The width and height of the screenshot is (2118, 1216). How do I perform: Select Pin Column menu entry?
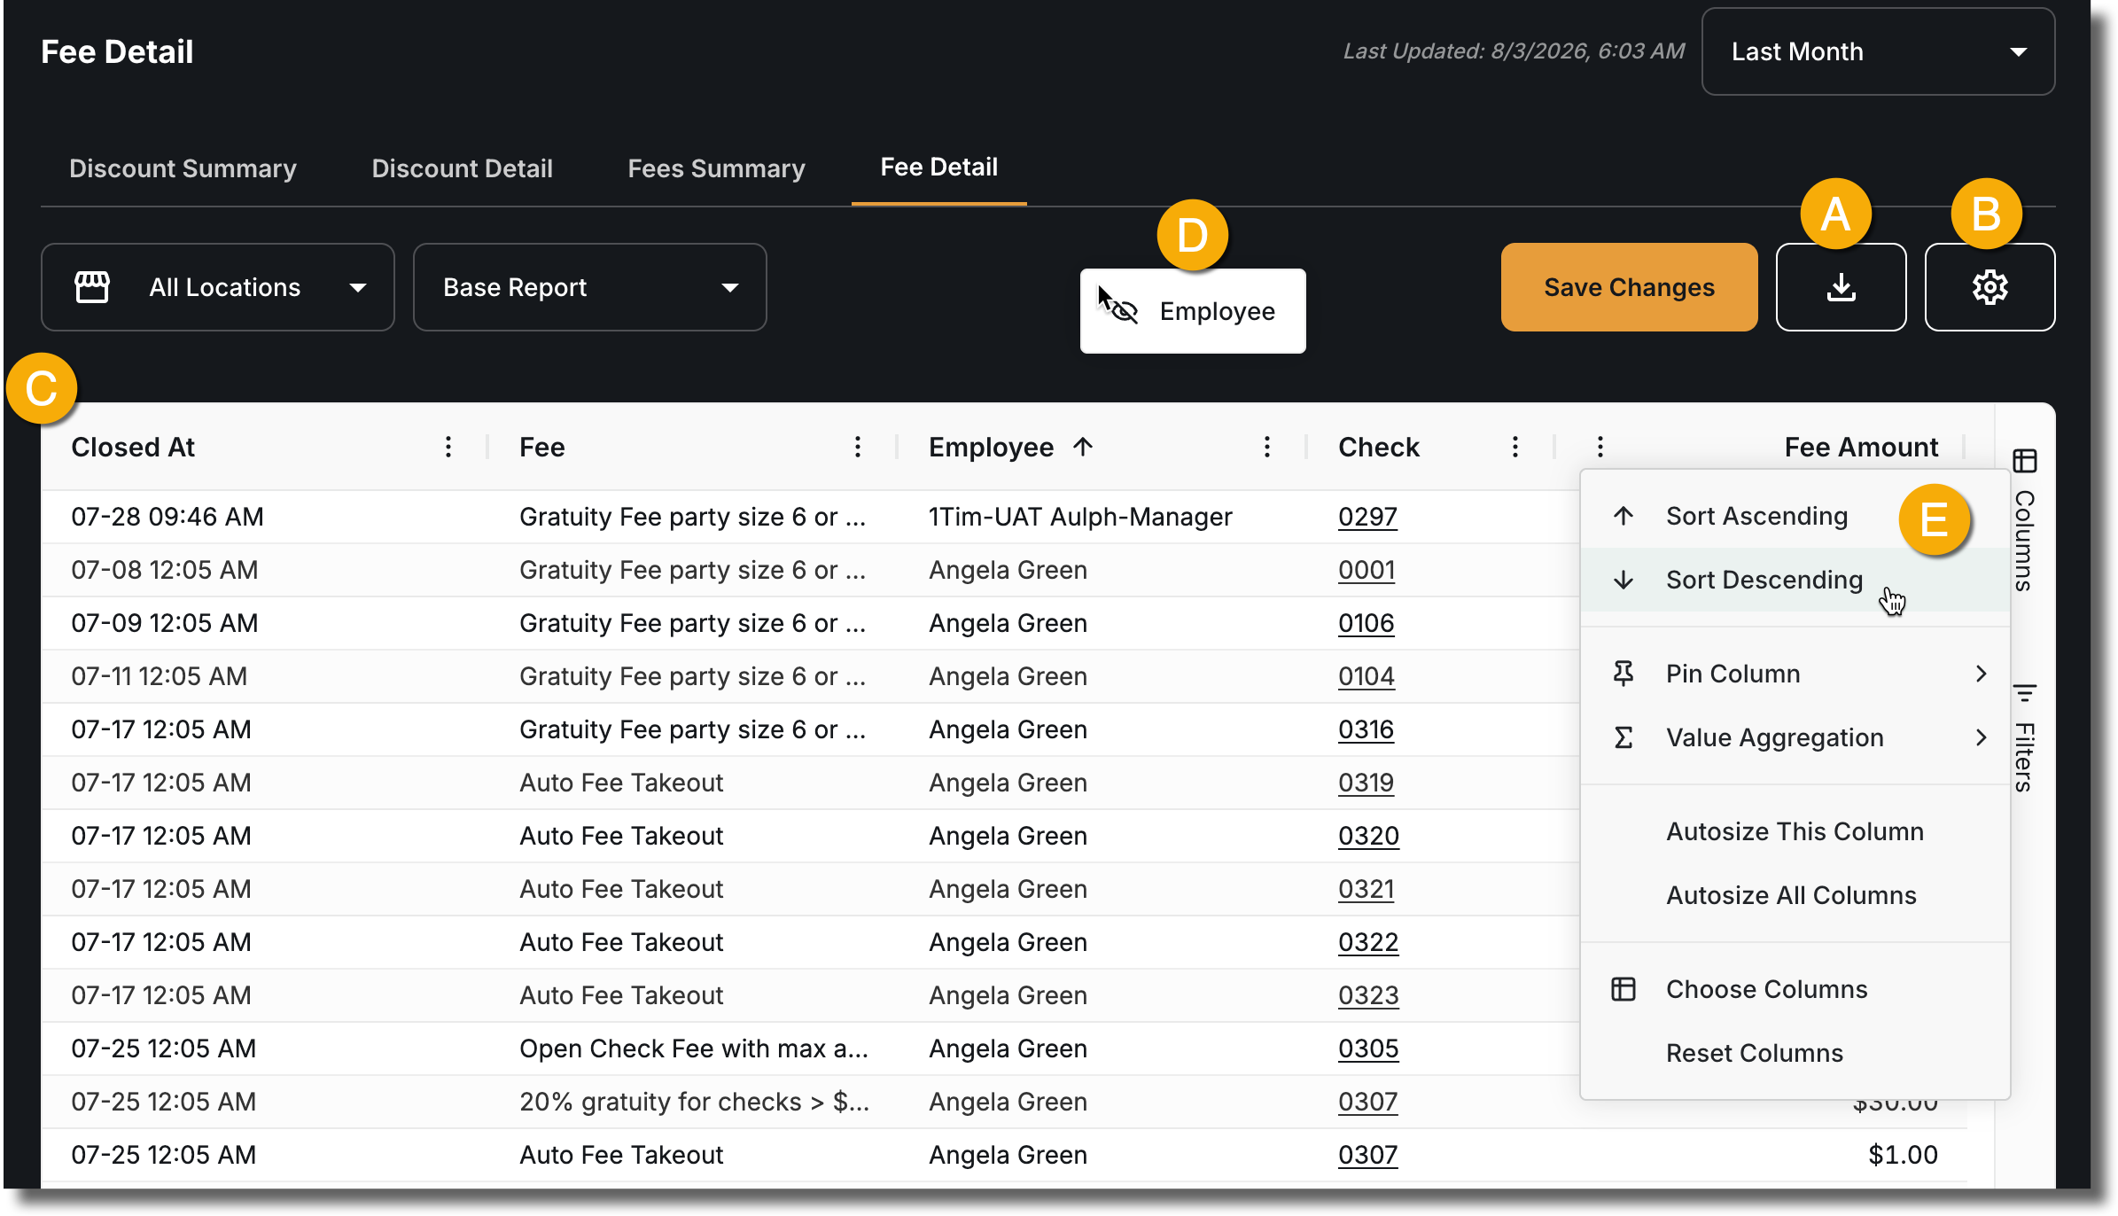1795,674
